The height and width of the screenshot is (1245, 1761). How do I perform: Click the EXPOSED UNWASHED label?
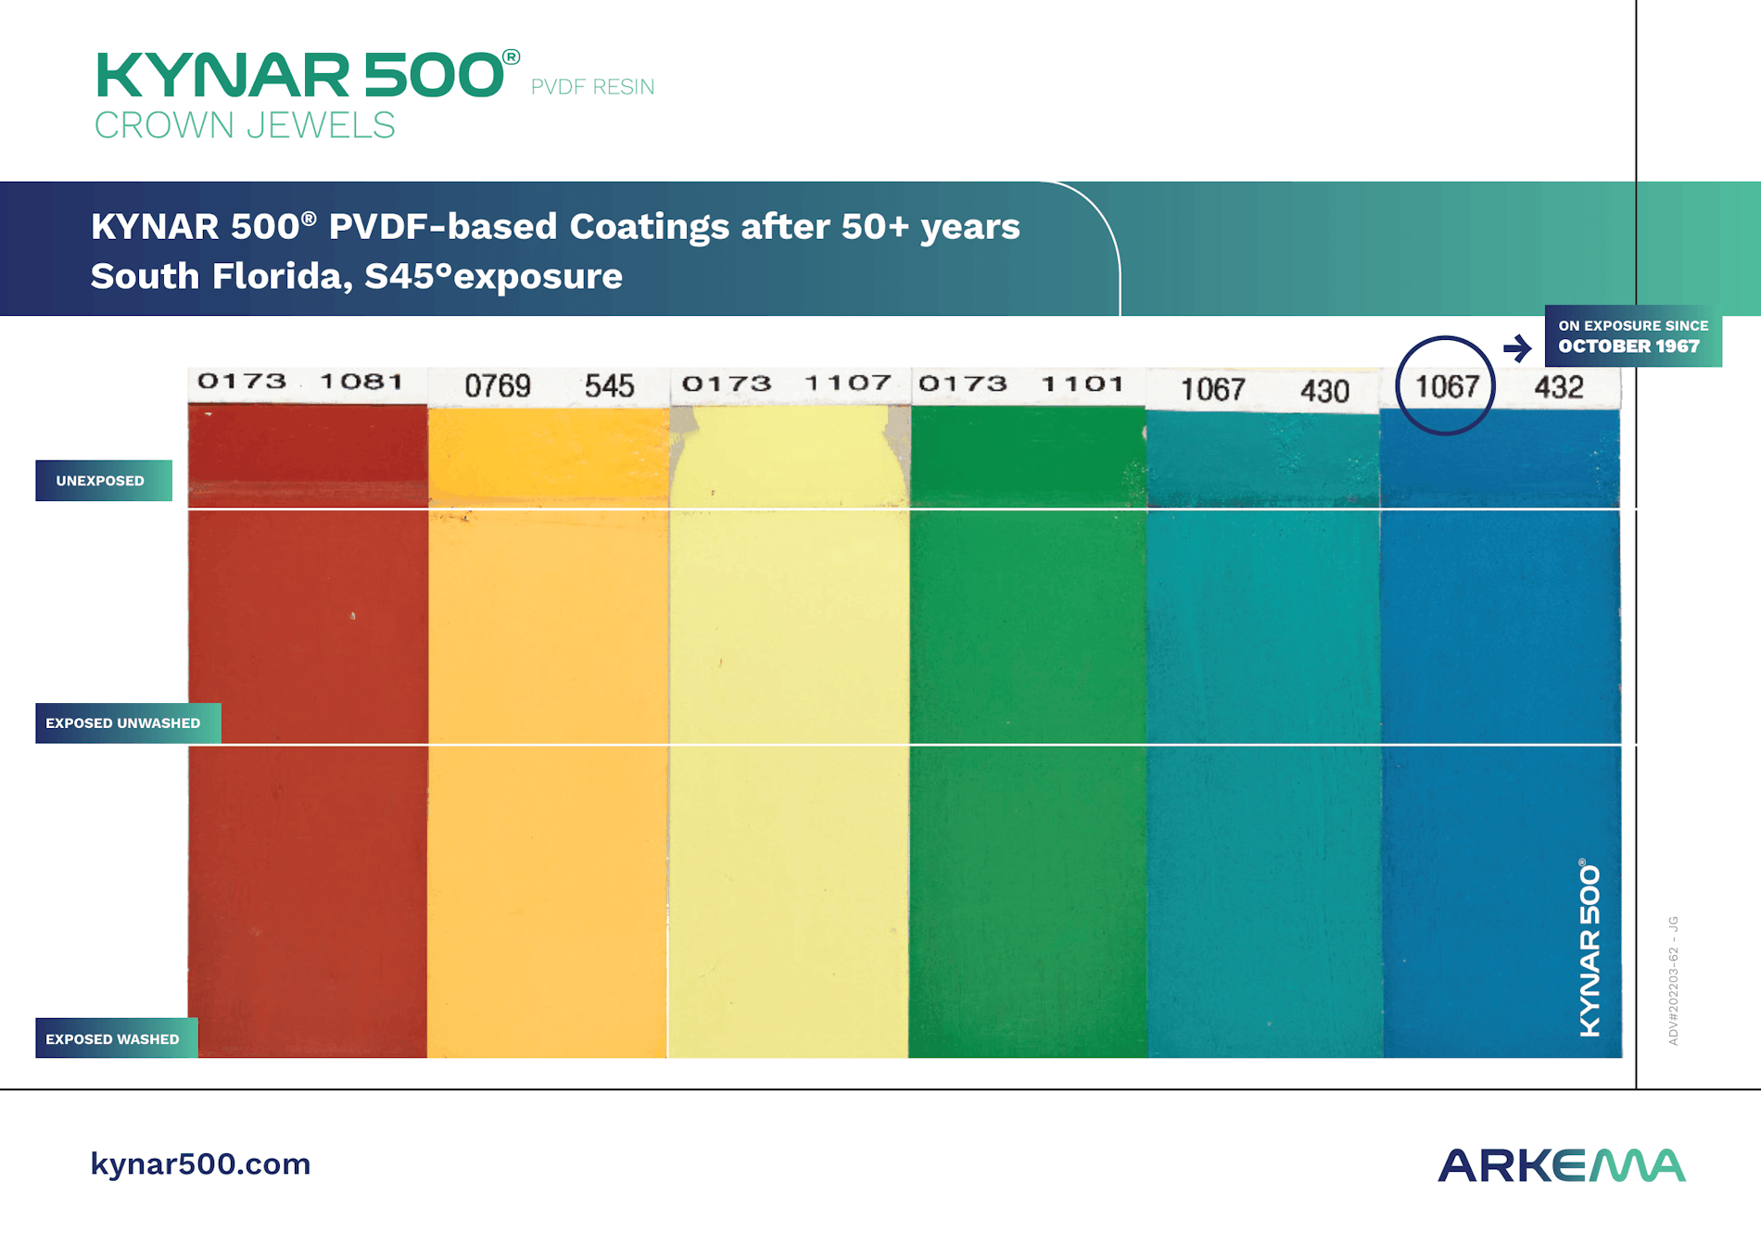pos(128,723)
